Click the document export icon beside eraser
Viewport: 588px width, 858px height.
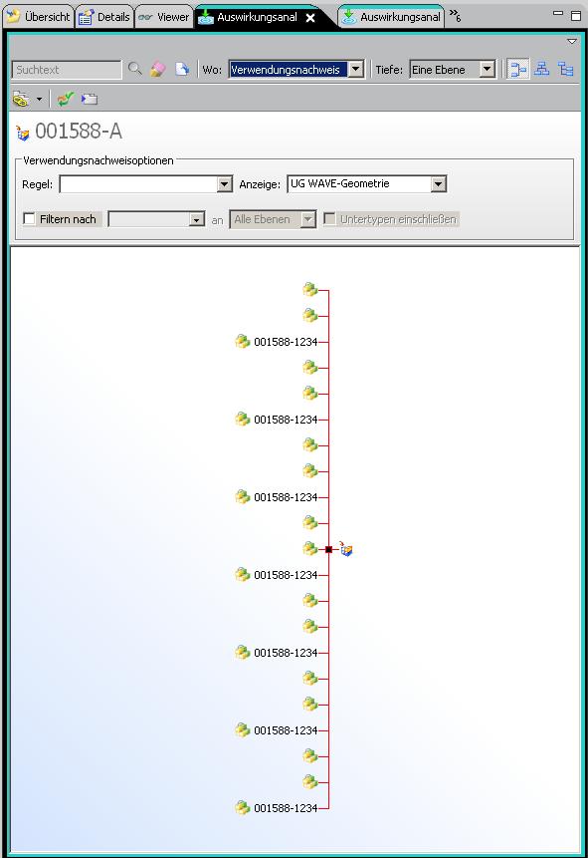182,69
